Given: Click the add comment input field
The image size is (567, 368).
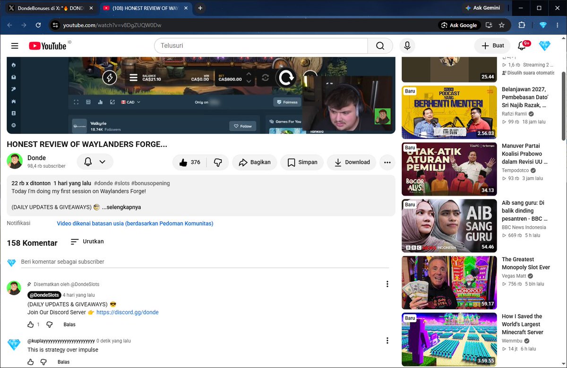Looking at the screenshot, I should [205, 262].
